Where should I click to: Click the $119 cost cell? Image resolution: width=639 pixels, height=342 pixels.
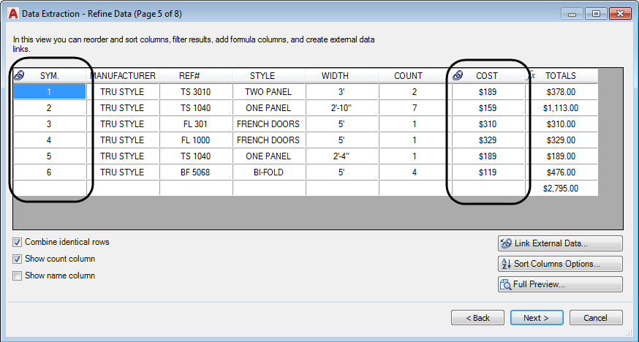coord(488,172)
